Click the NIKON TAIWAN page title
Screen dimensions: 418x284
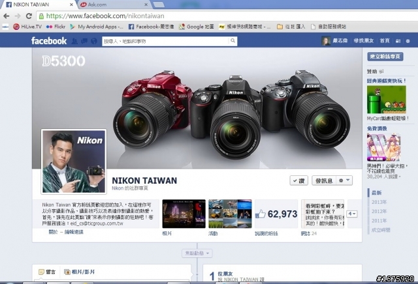[144, 180]
